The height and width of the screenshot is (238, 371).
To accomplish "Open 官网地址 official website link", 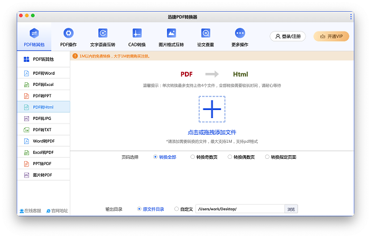I will [58, 211].
